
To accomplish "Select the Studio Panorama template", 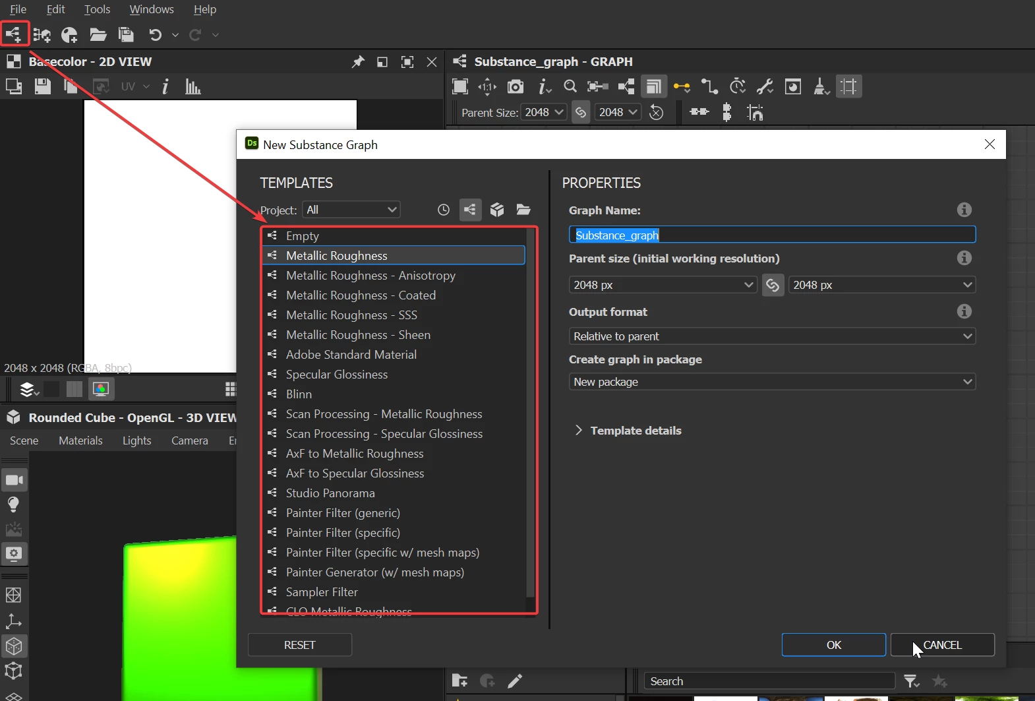I will (394, 493).
